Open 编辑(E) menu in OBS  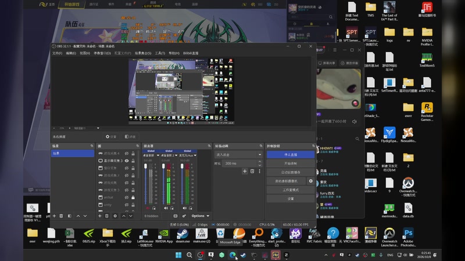pos(71,53)
